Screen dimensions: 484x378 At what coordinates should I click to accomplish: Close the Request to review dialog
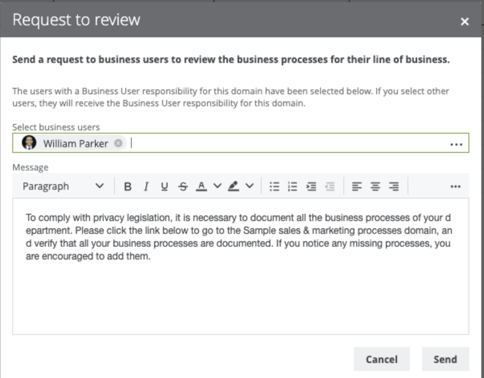coord(465,22)
